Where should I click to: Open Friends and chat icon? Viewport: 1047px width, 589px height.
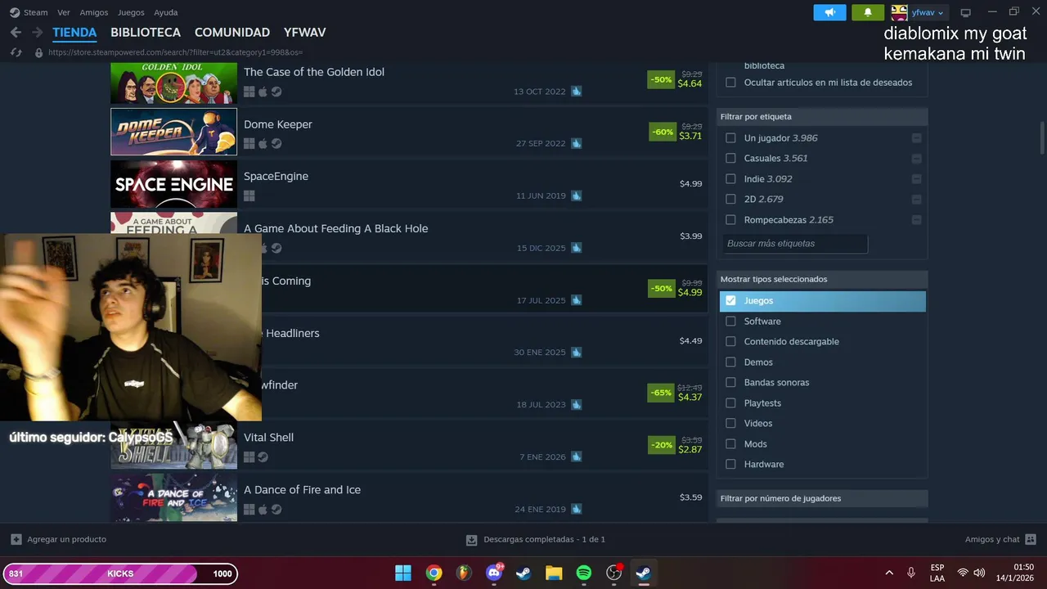[x=1030, y=539]
